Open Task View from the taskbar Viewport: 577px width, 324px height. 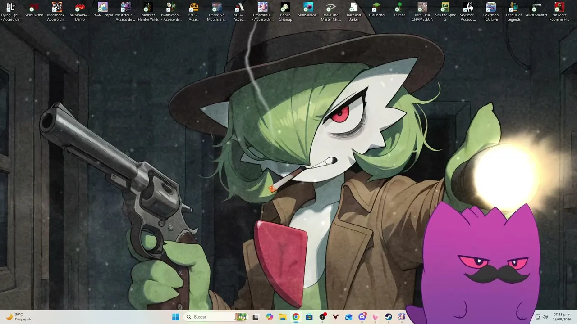[x=256, y=317]
